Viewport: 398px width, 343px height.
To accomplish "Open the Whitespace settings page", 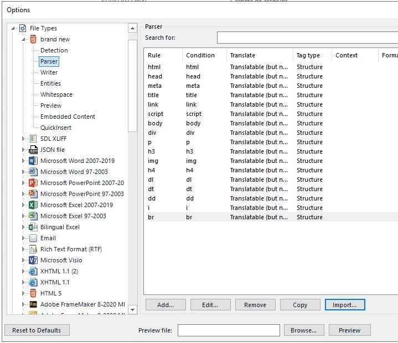I will [56, 94].
